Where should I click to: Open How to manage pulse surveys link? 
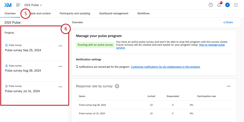pos(212,45)
